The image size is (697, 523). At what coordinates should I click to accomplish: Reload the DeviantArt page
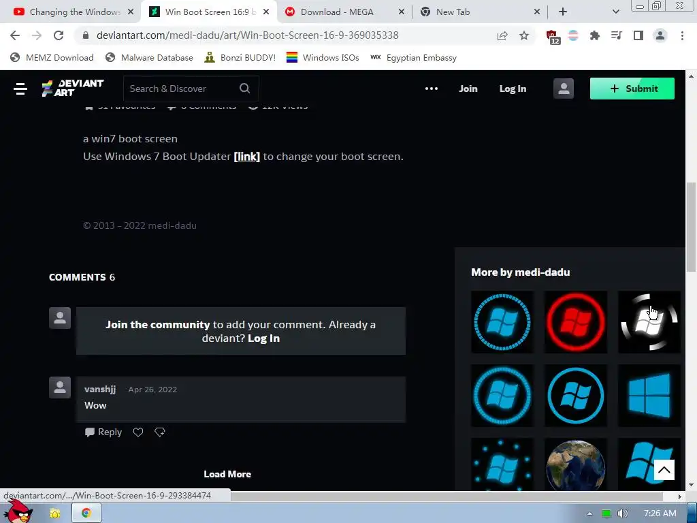(59, 35)
